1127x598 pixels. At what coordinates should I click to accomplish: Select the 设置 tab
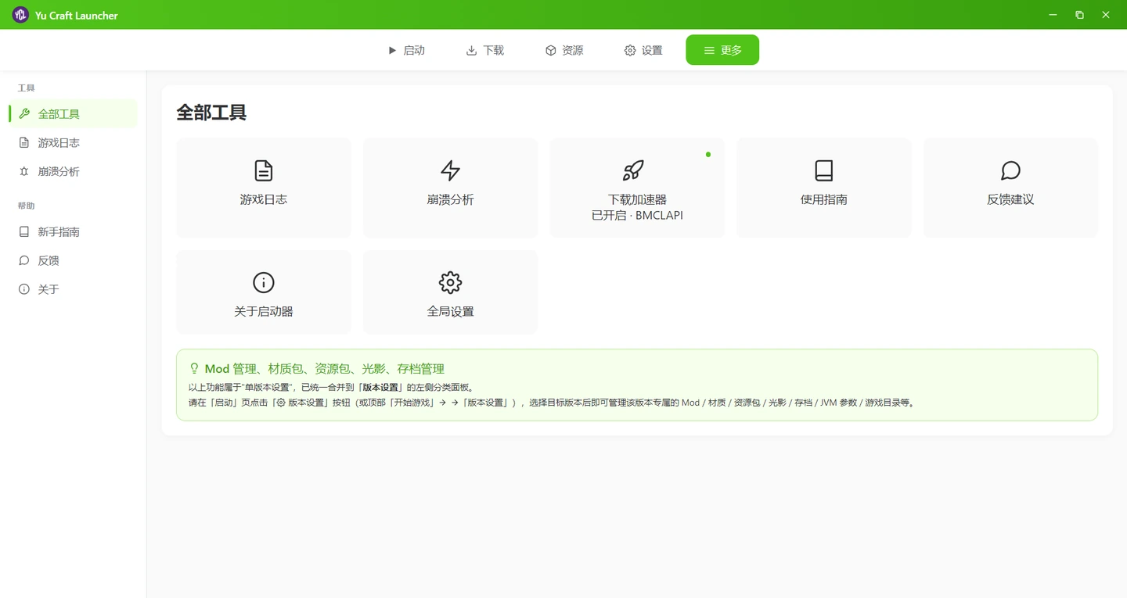click(643, 50)
